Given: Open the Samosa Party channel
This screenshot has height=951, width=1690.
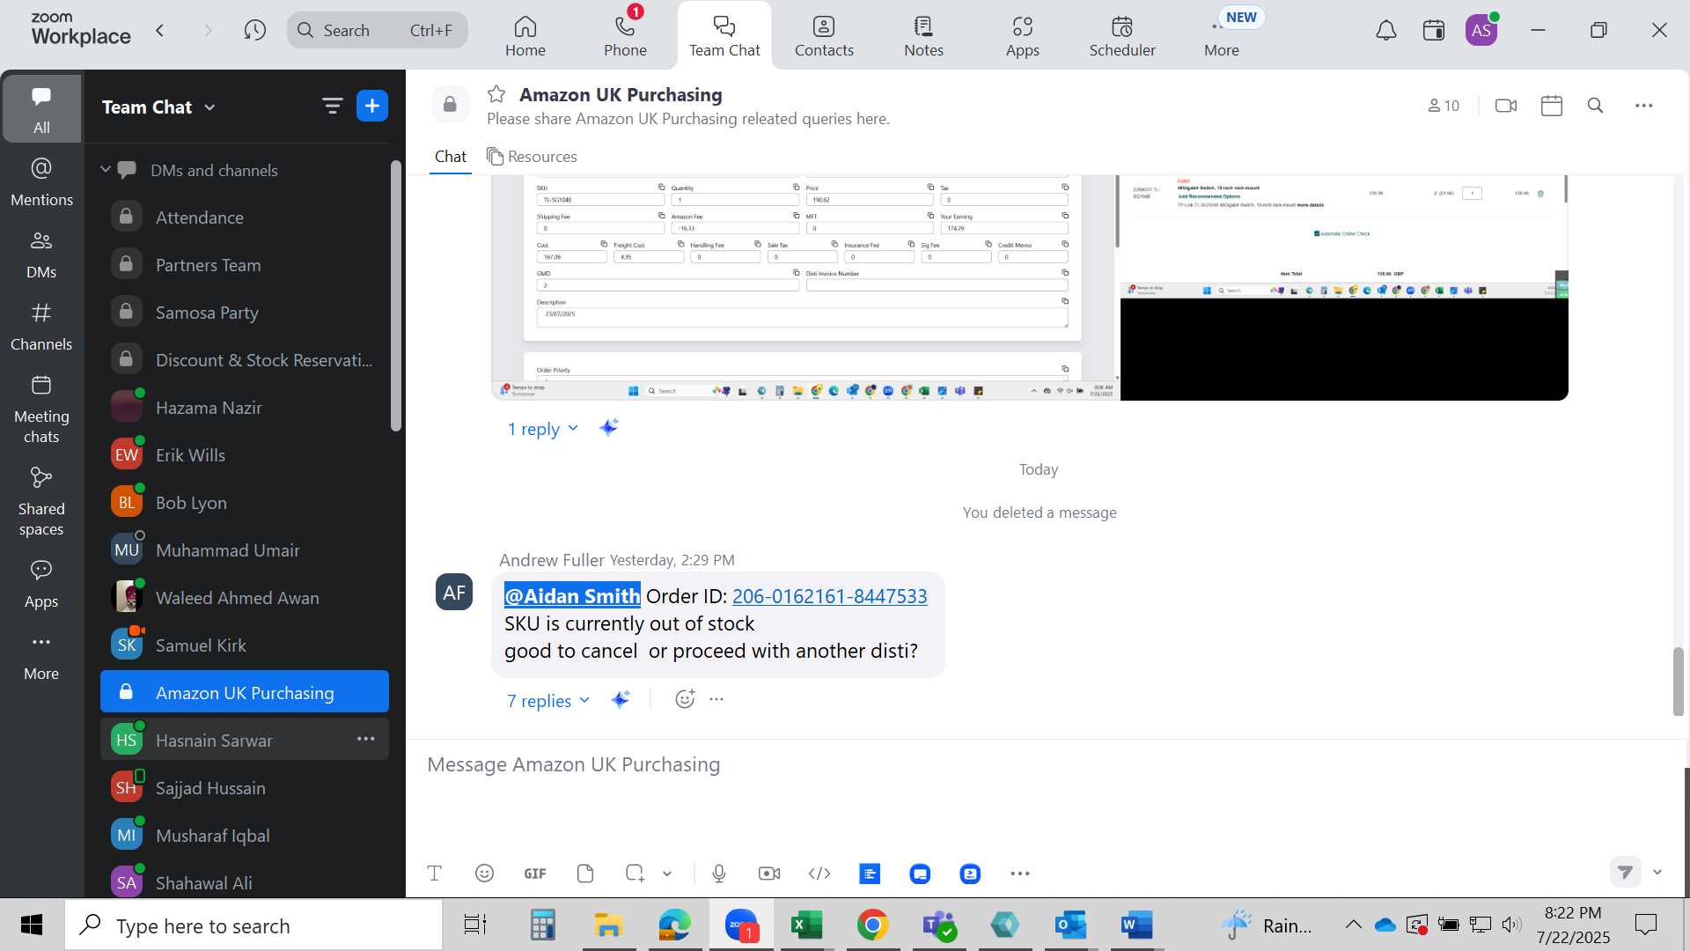Looking at the screenshot, I should click(245, 313).
